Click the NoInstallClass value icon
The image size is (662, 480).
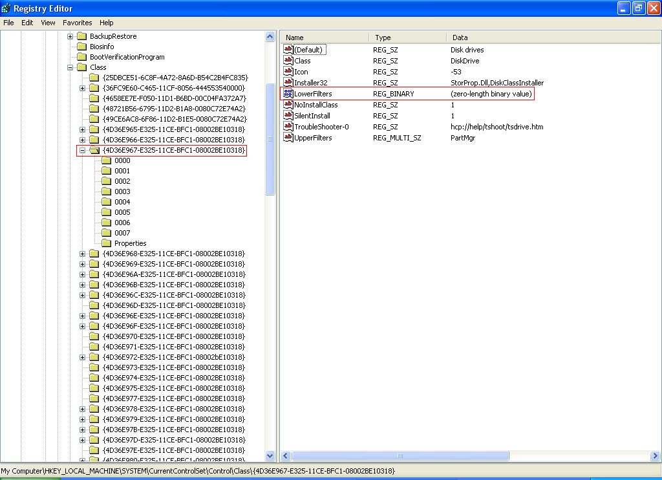(288, 104)
